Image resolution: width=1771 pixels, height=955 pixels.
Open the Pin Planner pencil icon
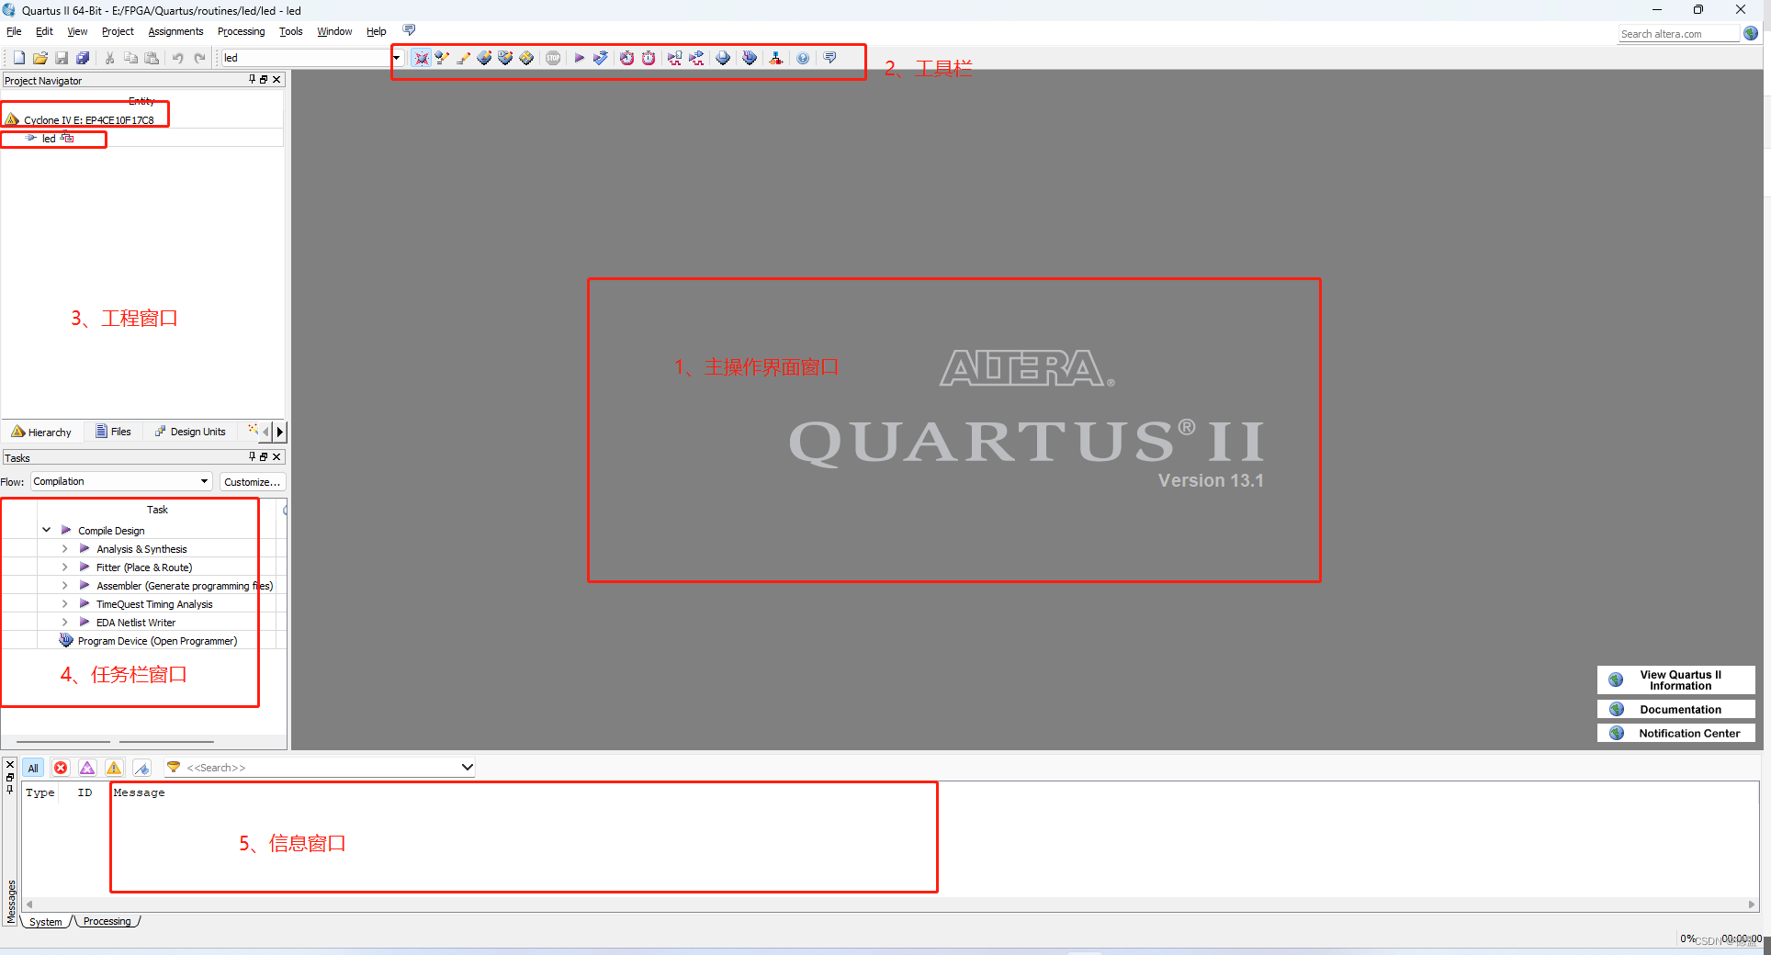[463, 58]
